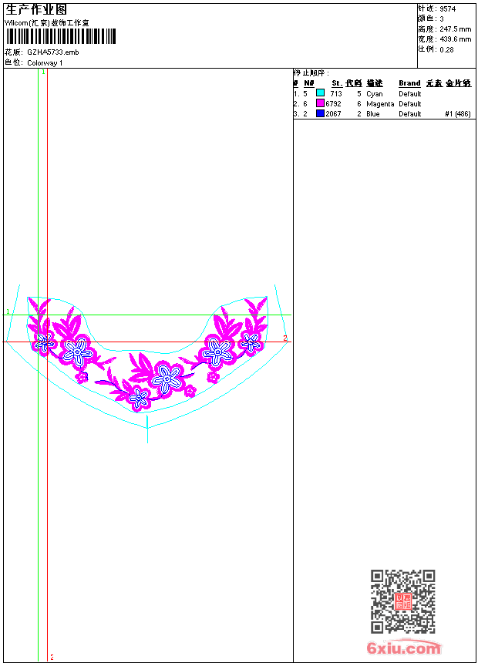Click the red marker 2 at right of horizontal line
Image resolution: width=478 pixels, height=663 pixels.
[285, 338]
